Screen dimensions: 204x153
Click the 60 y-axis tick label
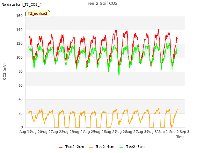coord(20,85)
